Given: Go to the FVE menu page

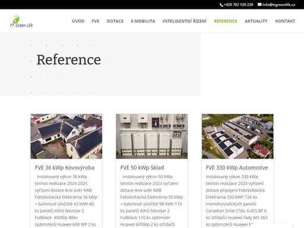Looking at the screenshot, I should pyautogui.click(x=96, y=21).
